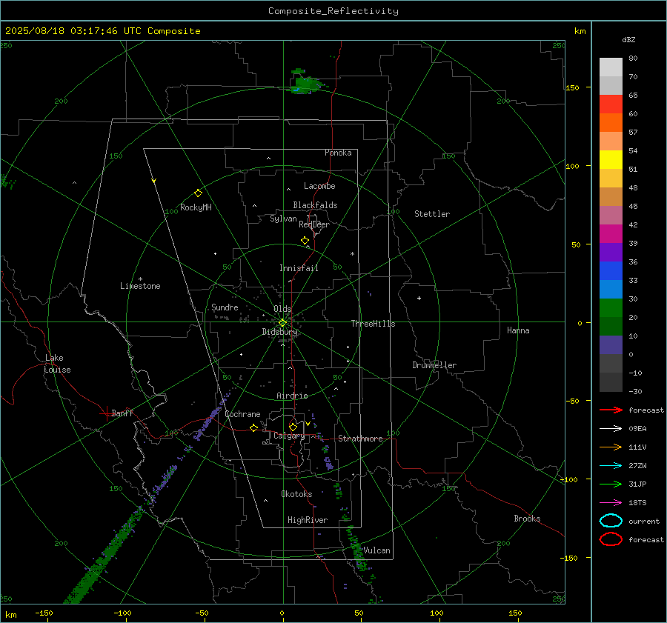Click the -50 tick on bottom axis
The height and width of the screenshot is (623, 667).
pos(202,613)
